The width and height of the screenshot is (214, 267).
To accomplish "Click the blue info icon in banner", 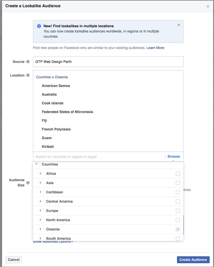I will [39, 26].
